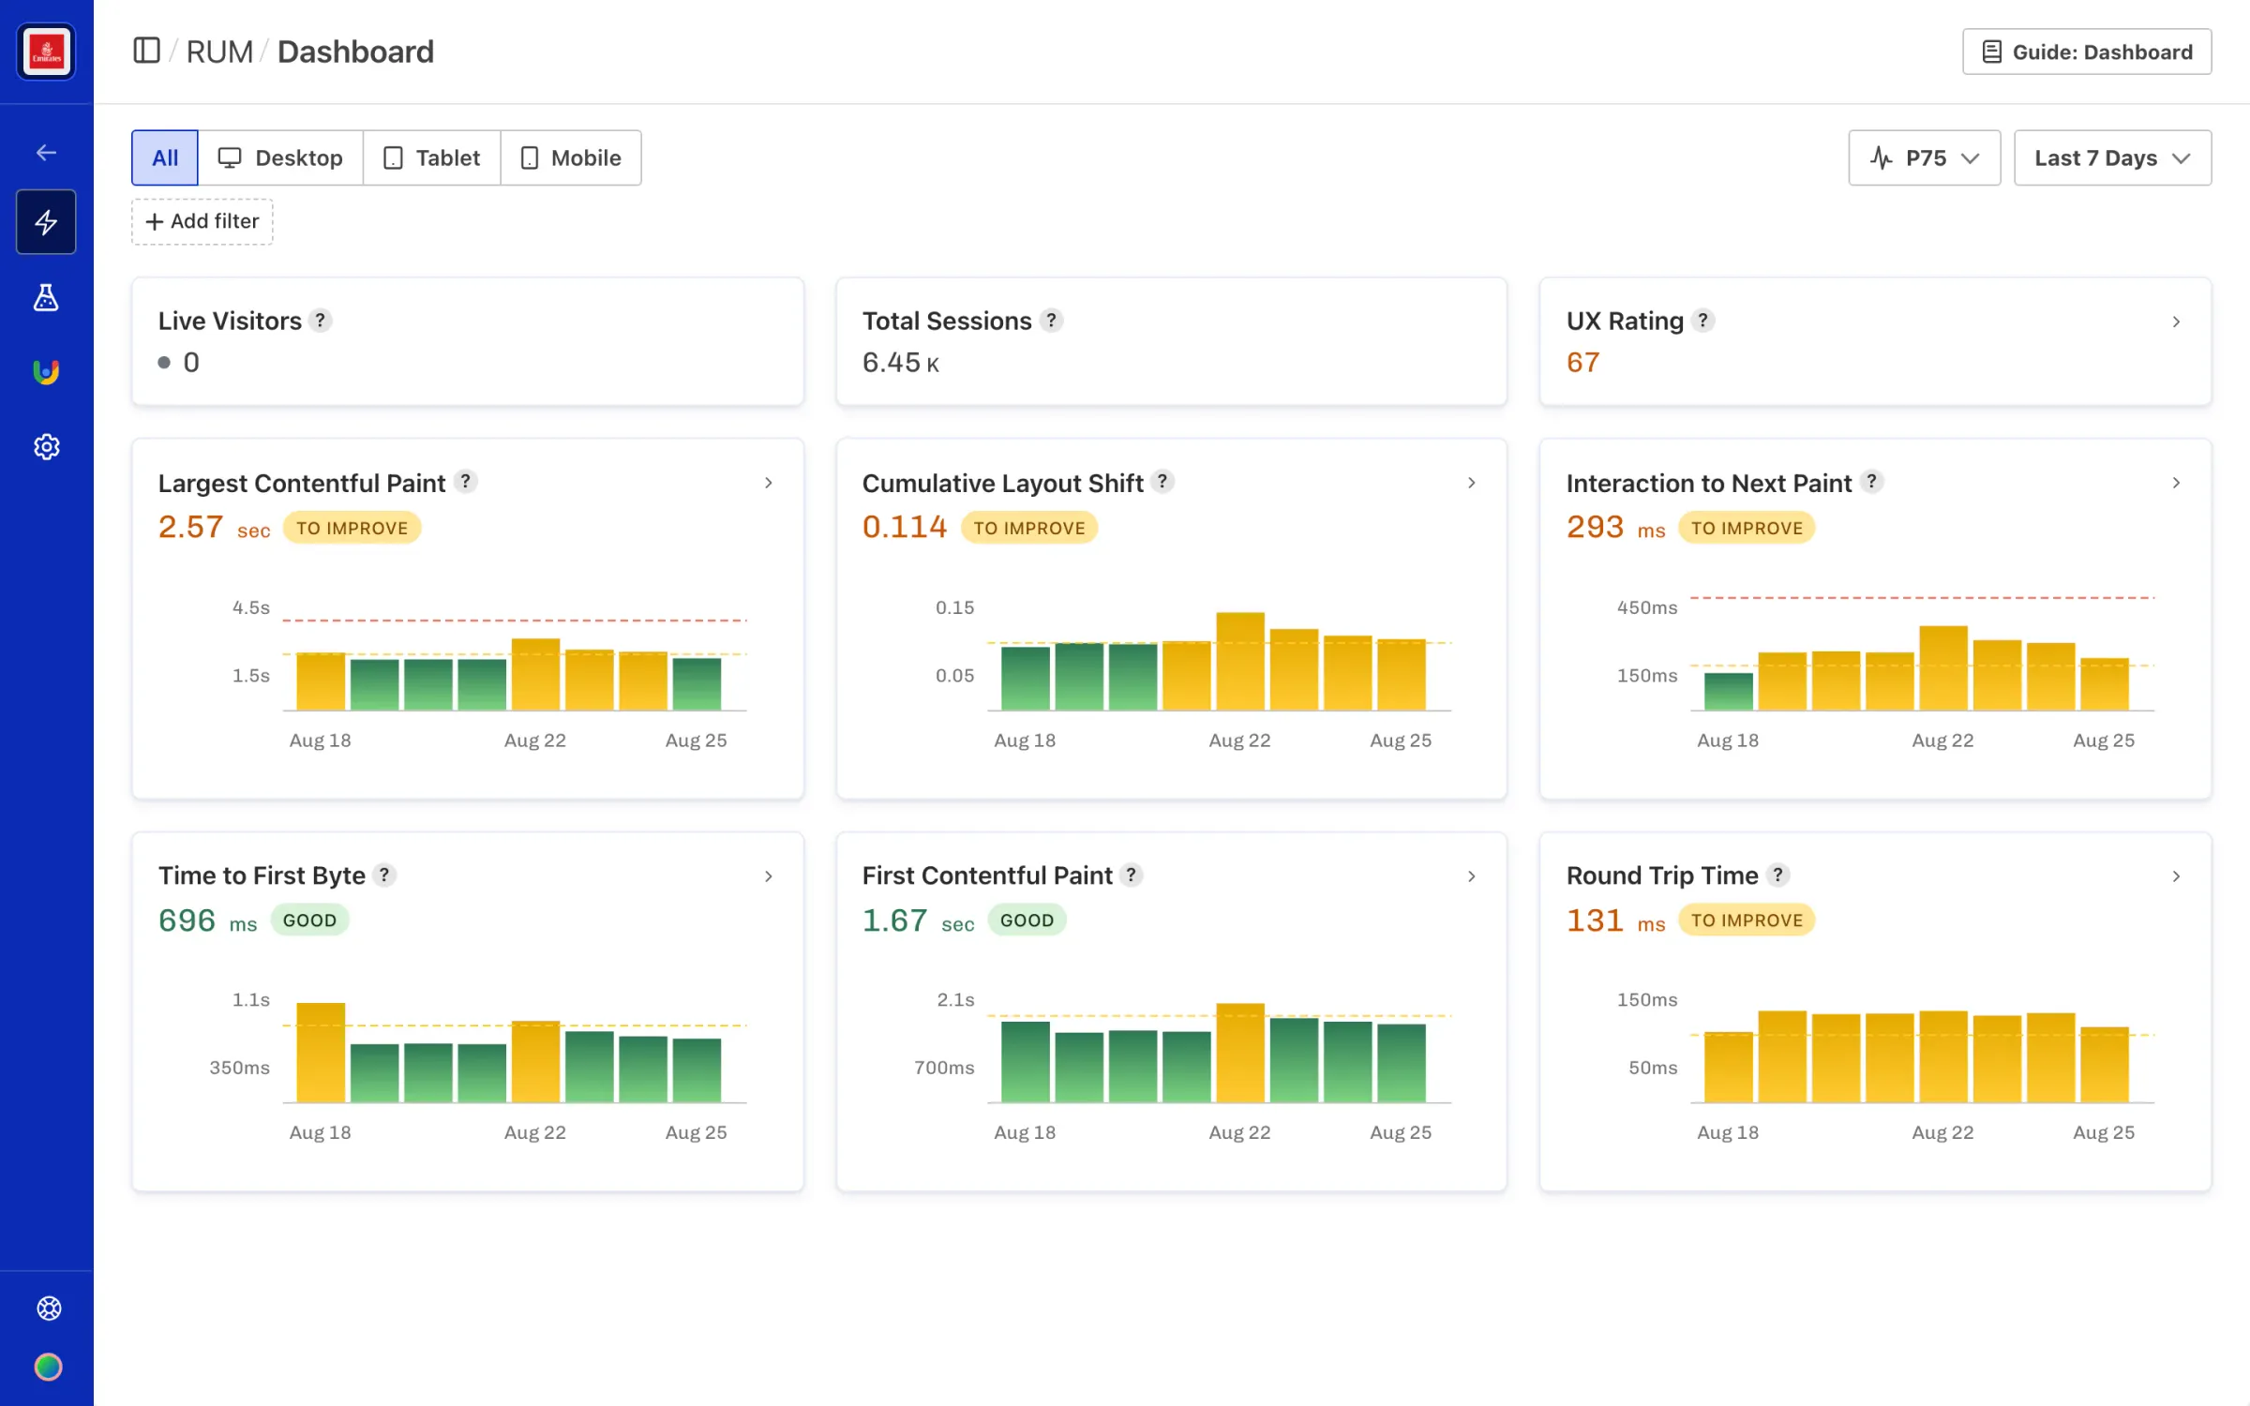Screen dimensions: 2250x1406
Task: Click the RUM breadcrumb link
Action: point(219,52)
